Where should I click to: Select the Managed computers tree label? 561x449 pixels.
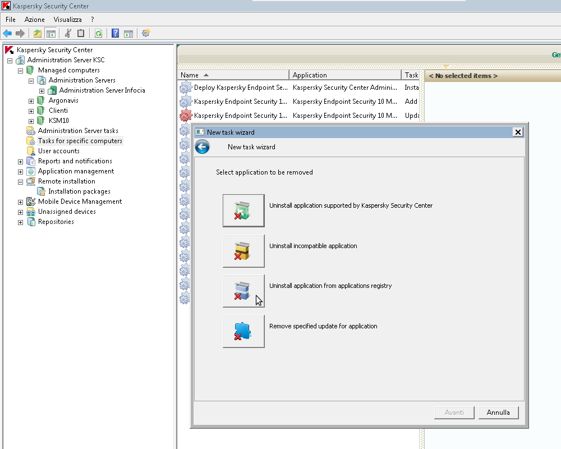68,70
